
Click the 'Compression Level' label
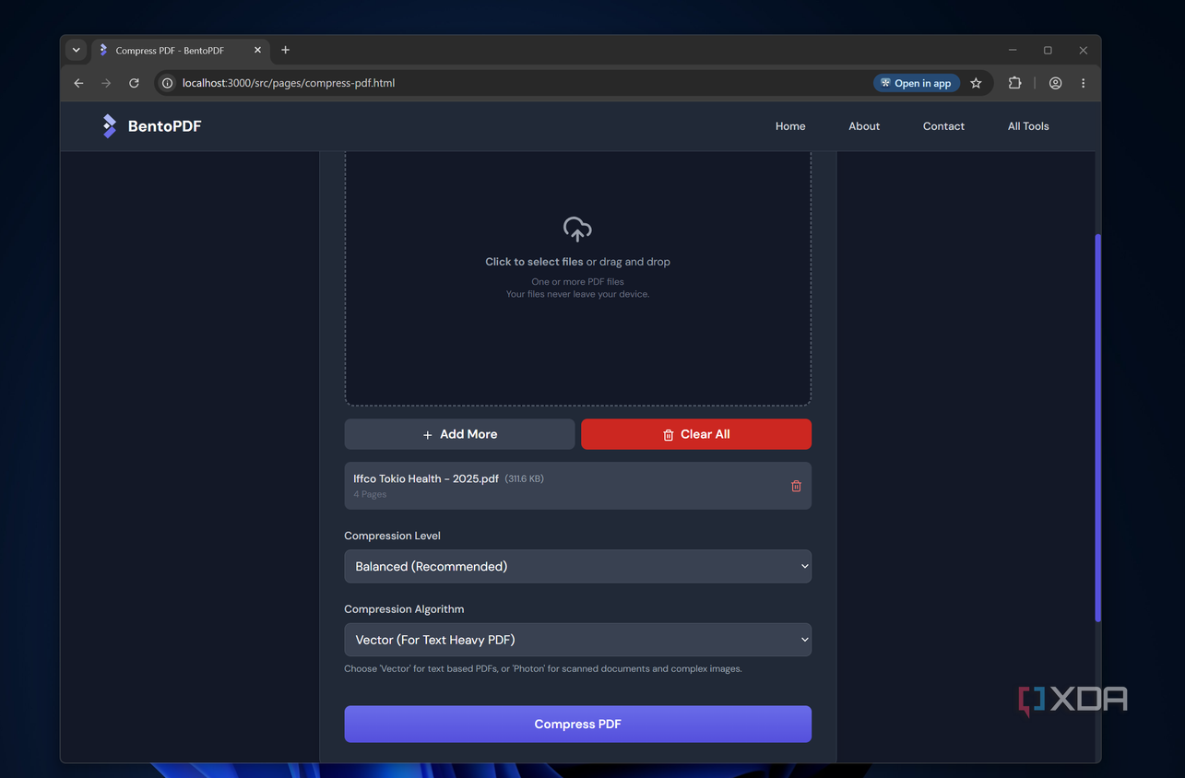coord(392,536)
